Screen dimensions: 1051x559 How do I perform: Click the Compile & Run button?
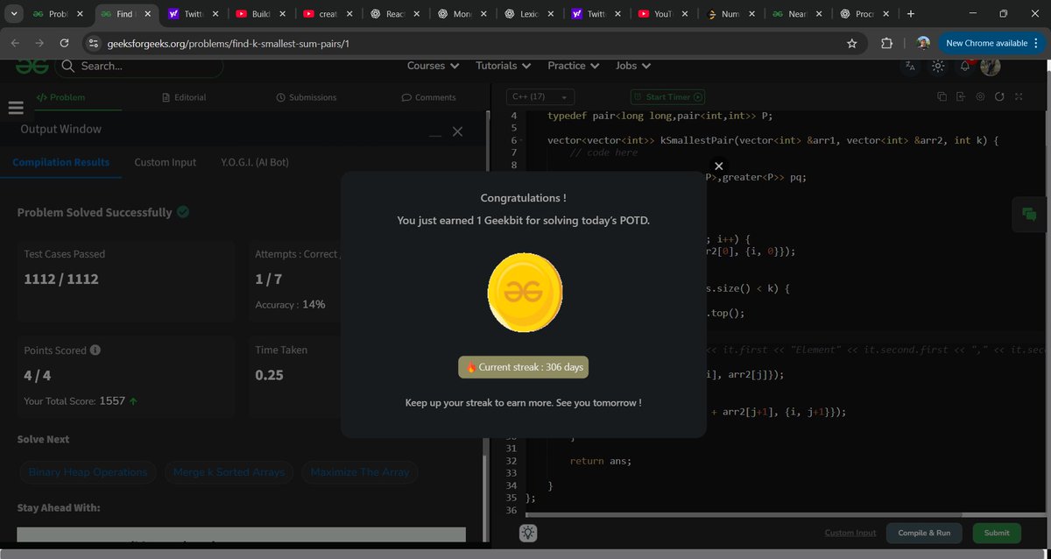point(924,533)
